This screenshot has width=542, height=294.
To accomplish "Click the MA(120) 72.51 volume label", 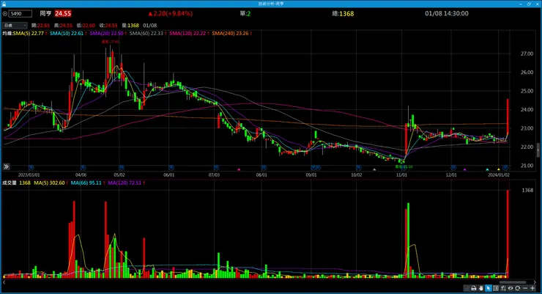I will [125, 183].
